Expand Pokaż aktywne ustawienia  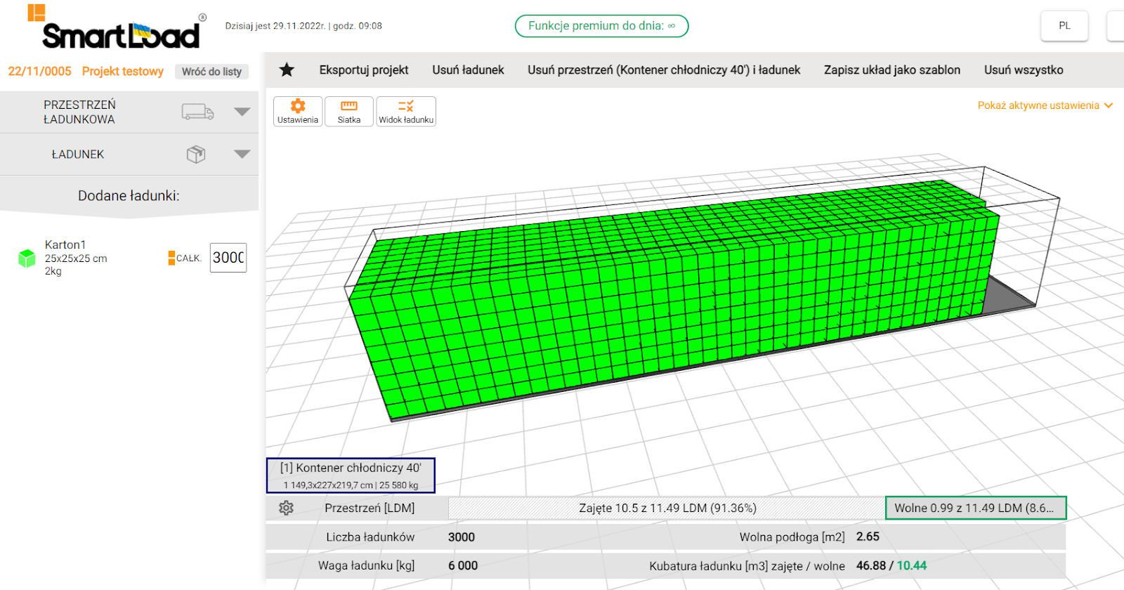1045,105
